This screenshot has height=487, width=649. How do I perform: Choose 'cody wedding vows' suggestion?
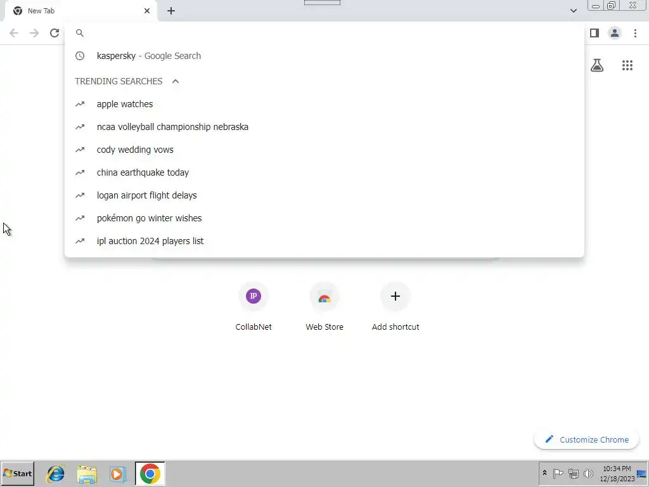point(324,150)
